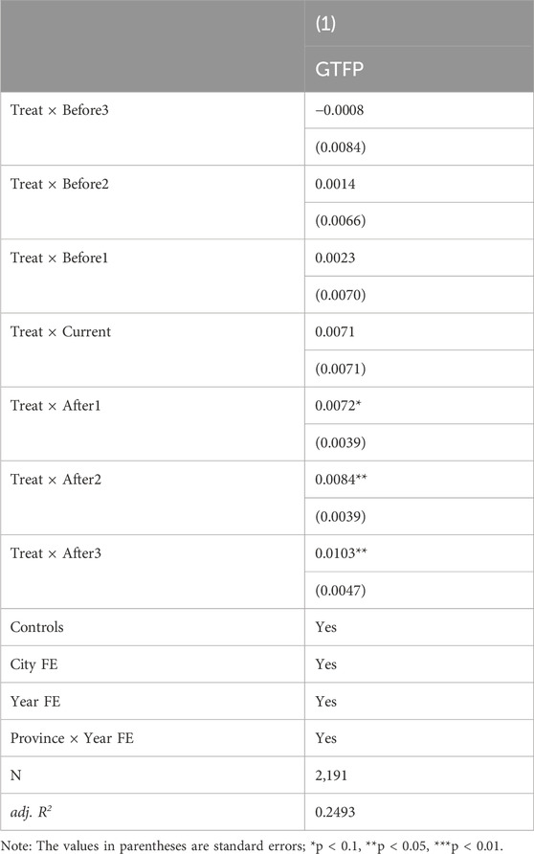
Task: Click the GTFP column header
Action: tap(339, 69)
